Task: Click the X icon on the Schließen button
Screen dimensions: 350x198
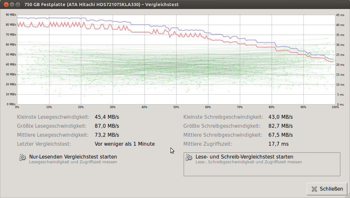Action: pyautogui.click(x=314, y=189)
